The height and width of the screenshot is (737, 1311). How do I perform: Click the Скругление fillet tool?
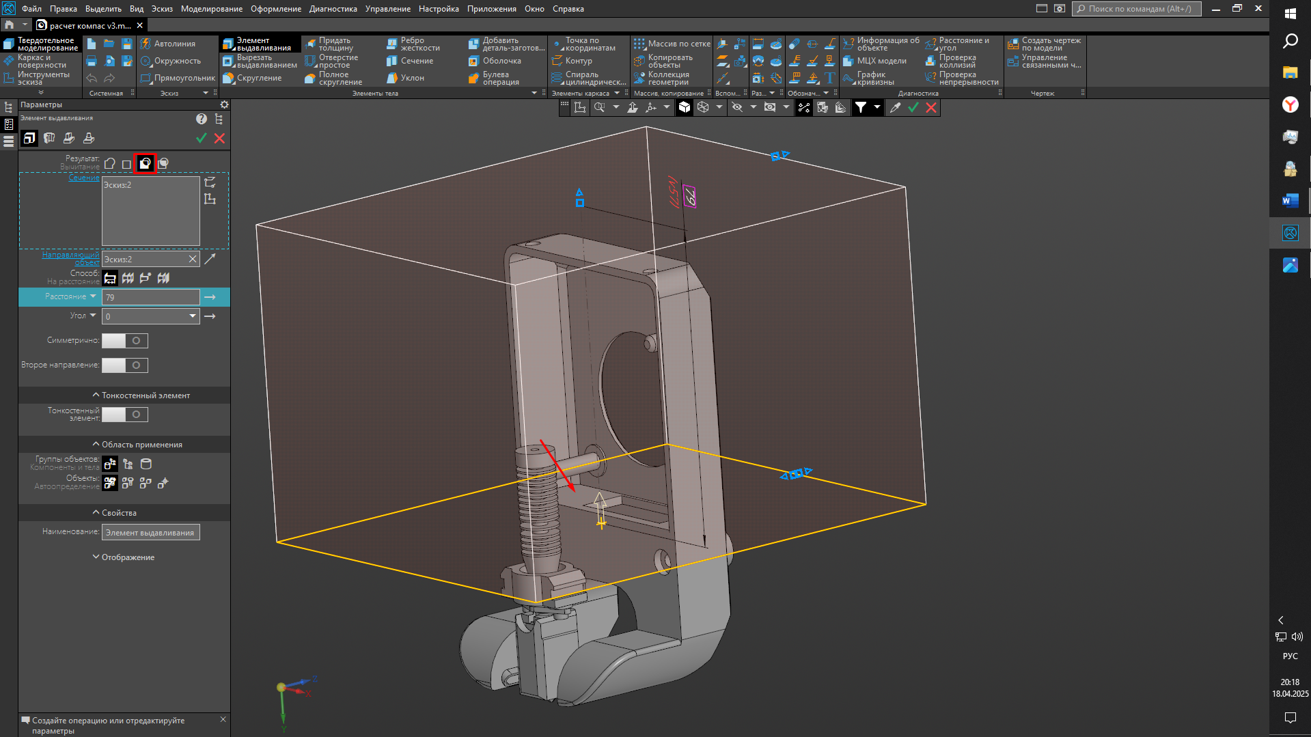(258, 78)
